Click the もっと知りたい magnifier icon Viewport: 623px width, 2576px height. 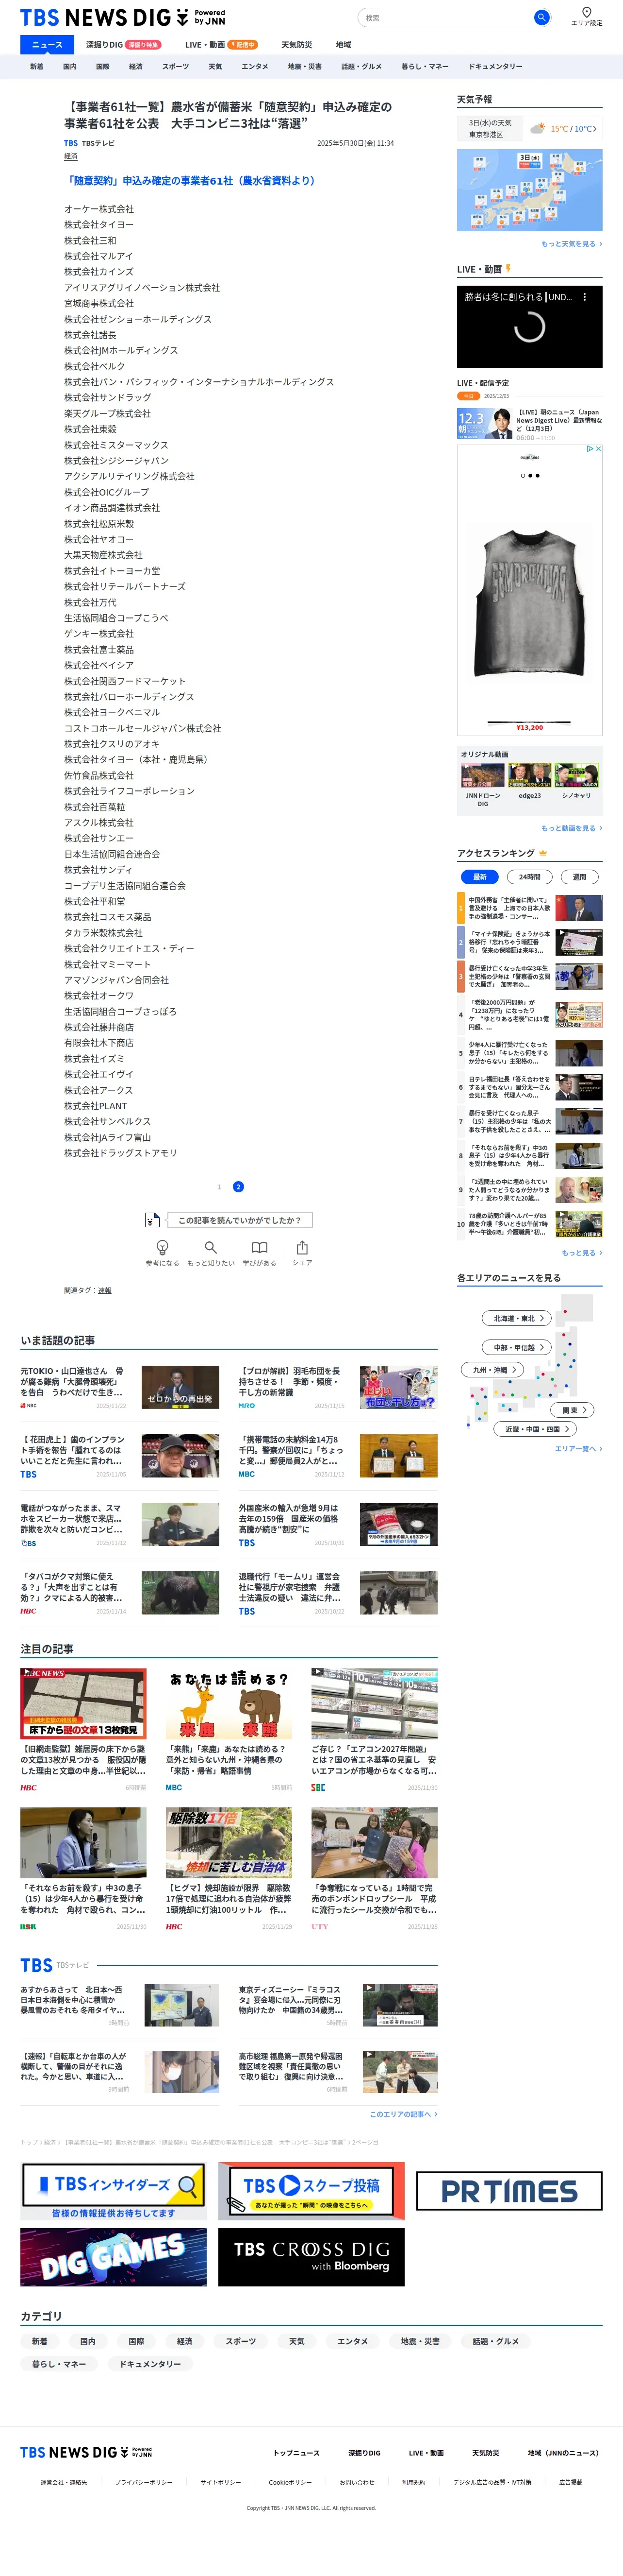(x=211, y=1247)
